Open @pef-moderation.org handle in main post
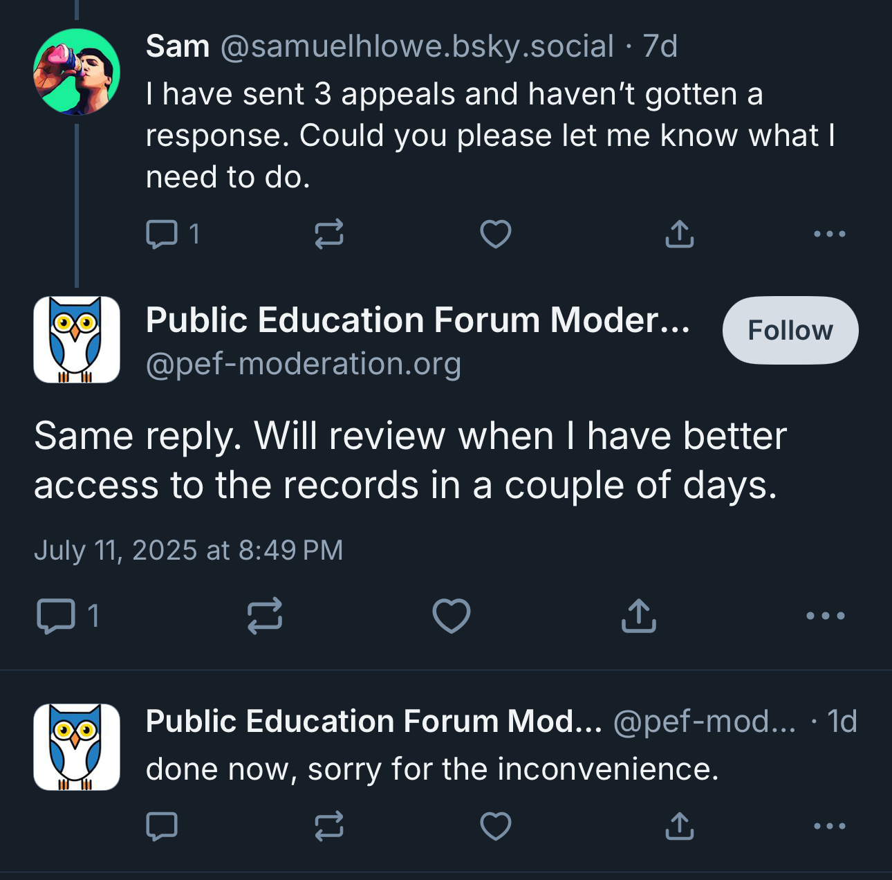Screen dimensions: 892x880 coord(303,364)
